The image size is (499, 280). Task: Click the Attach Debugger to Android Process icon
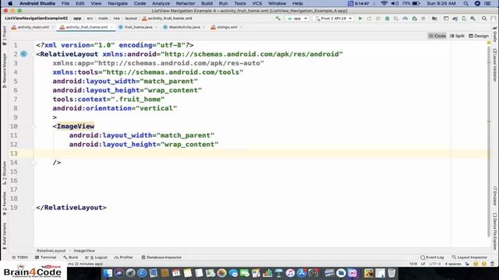tap(414, 19)
